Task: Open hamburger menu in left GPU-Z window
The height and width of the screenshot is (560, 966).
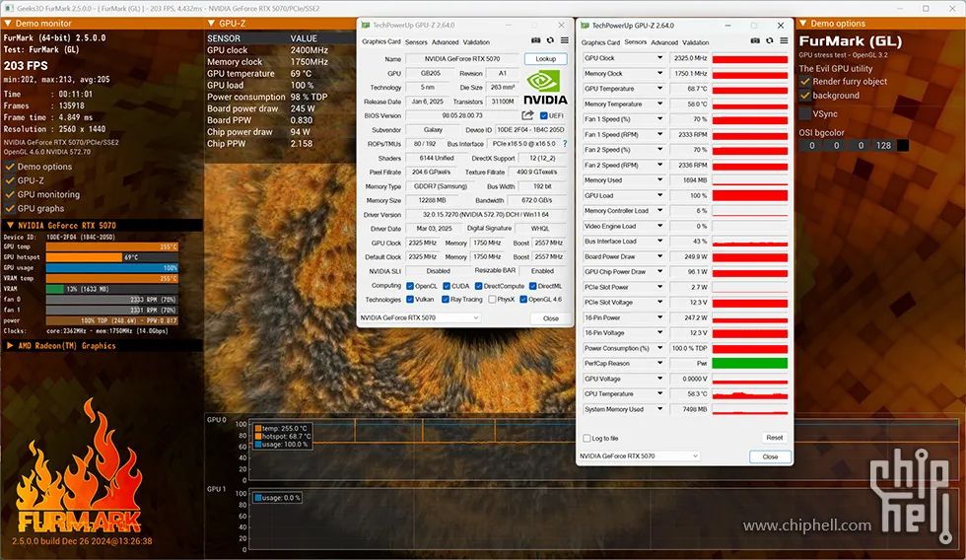Action: 564,40
